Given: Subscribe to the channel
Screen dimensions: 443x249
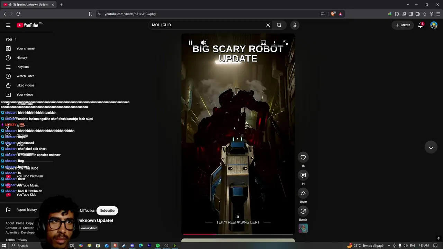Looking at the screenshot, I should [107, 210].
